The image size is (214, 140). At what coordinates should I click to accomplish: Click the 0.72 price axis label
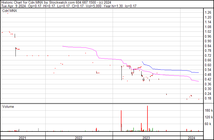point(208,55)
